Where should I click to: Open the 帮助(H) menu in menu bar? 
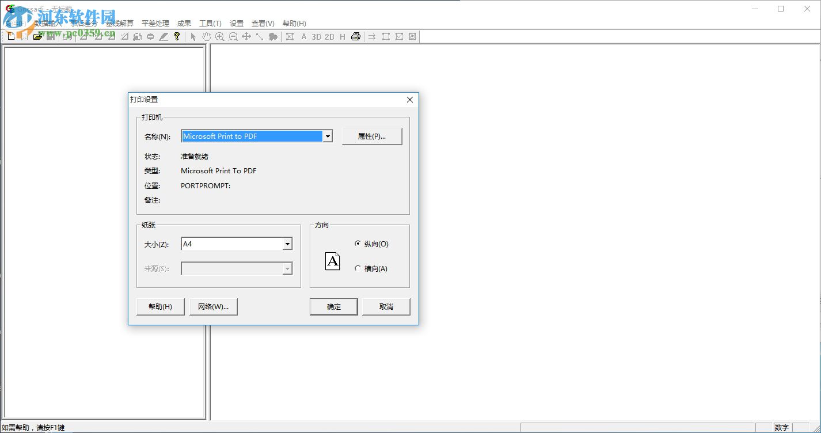click(294, 24)
